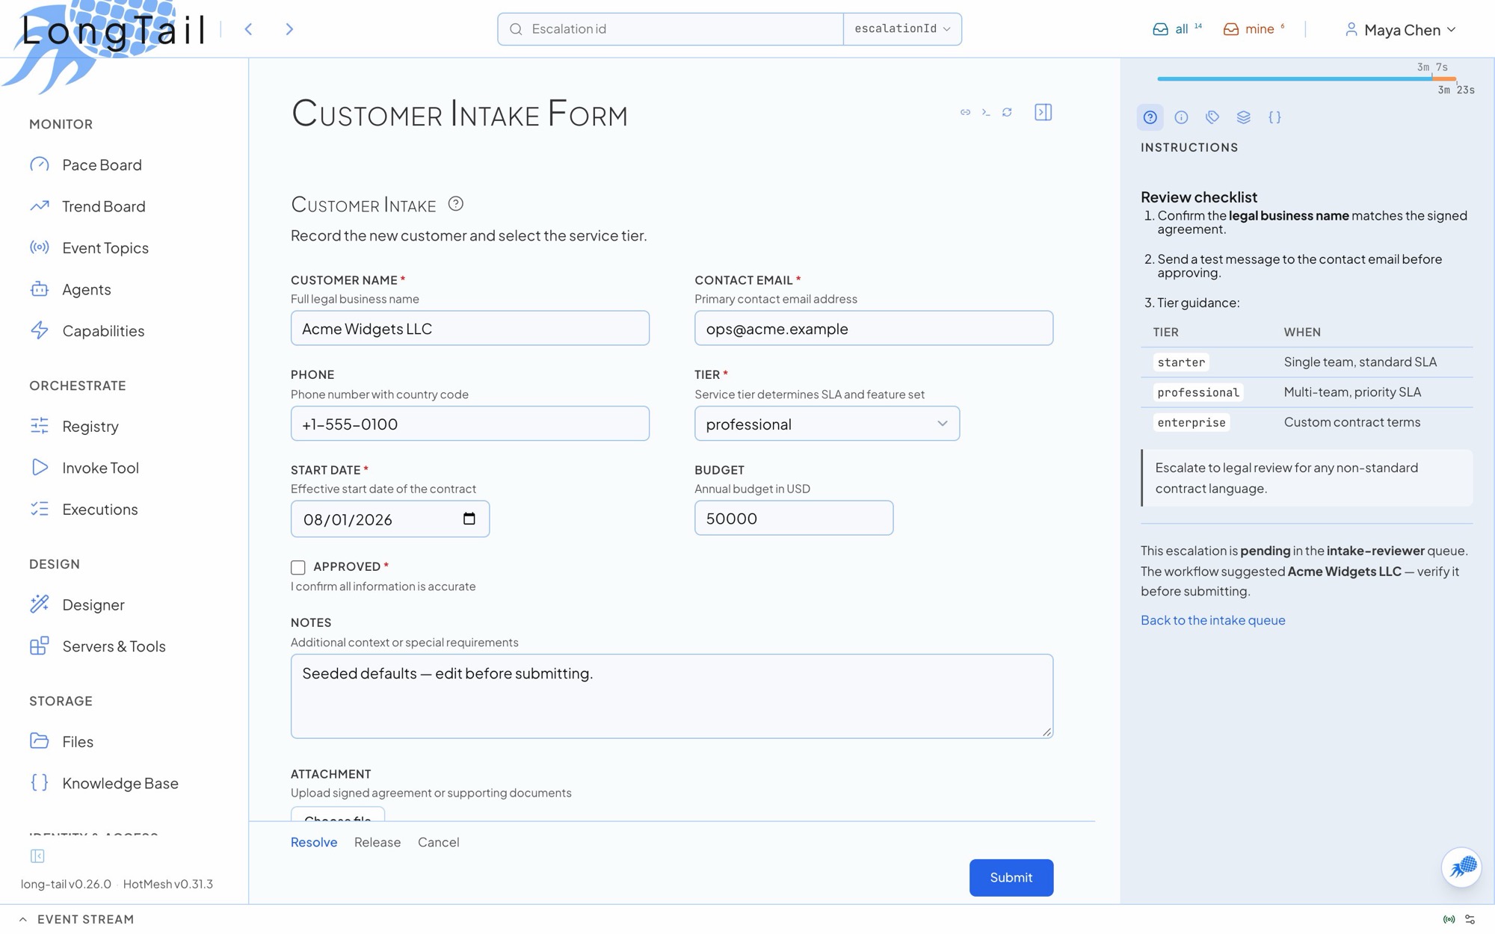The height and width of the screenshot is (934, 1495).
Task: Open the Start Date calendar picker
Action: tap(469, 519)
